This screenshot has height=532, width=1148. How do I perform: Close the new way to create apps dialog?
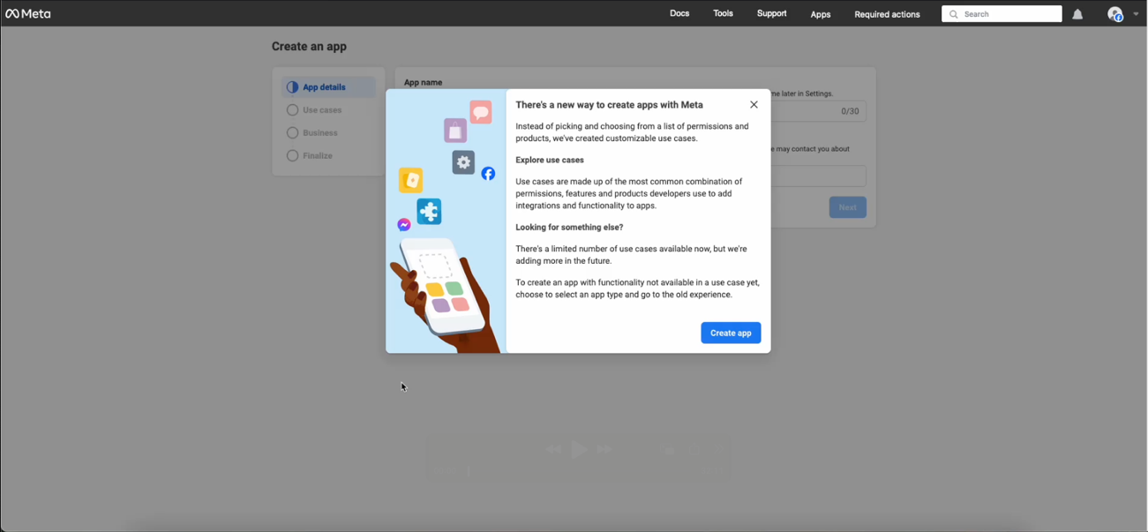tap(754, 104)
